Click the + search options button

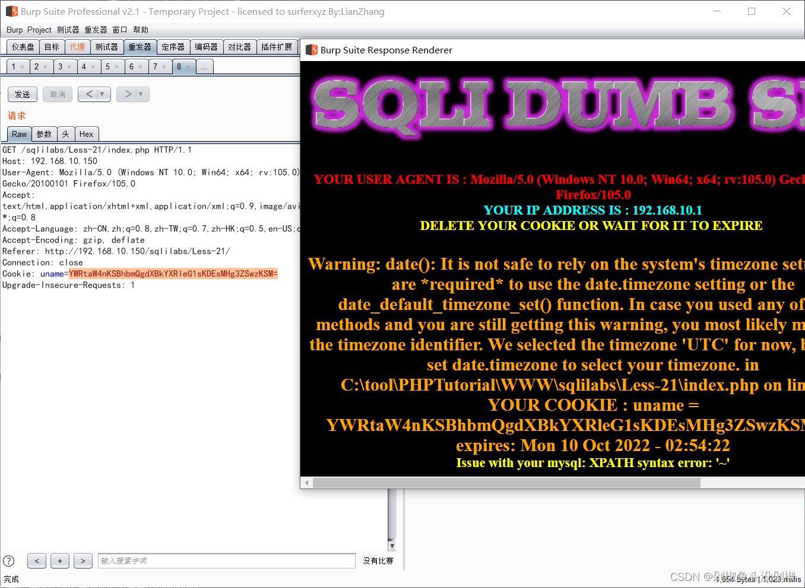[60, 561]
